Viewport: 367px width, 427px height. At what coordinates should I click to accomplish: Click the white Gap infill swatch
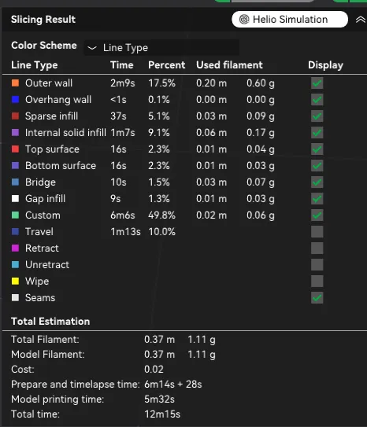pyautogui.click(x=15, y=198)
